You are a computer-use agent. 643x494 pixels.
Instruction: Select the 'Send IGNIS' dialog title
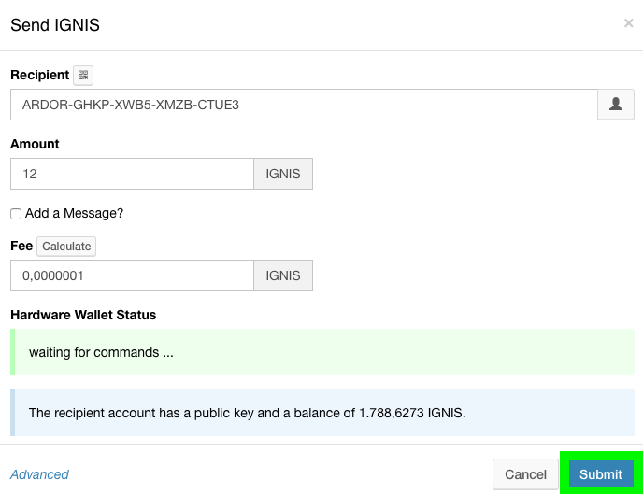pos(55,25)
